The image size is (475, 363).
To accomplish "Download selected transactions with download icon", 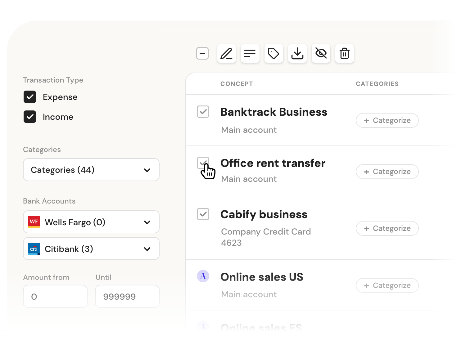I will click(x=297, y=53).
